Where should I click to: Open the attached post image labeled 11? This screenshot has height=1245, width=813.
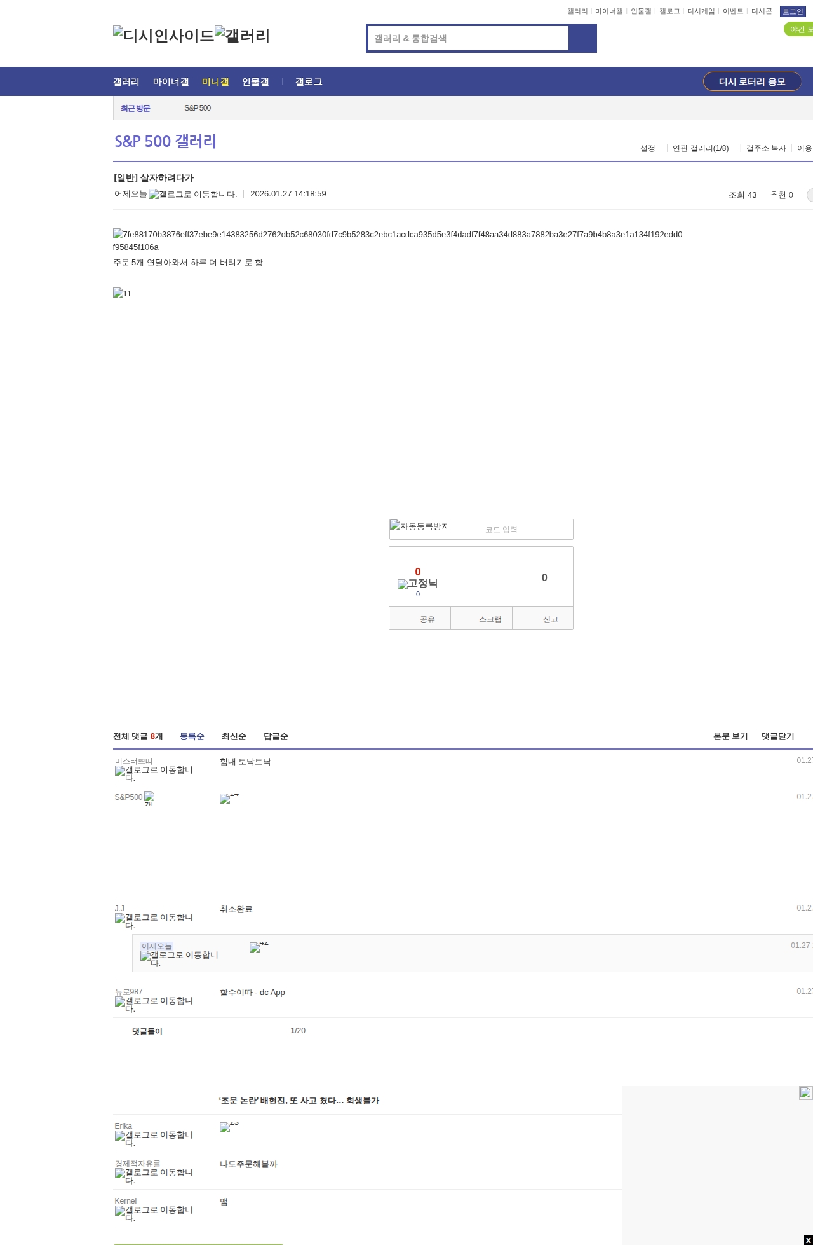(x=123, y=293)
